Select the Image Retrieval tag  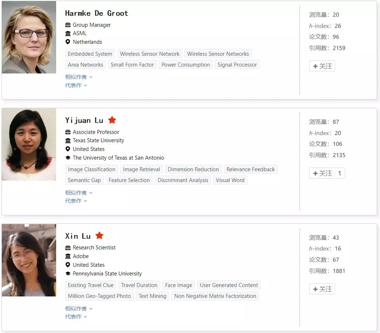click(142, 169)
